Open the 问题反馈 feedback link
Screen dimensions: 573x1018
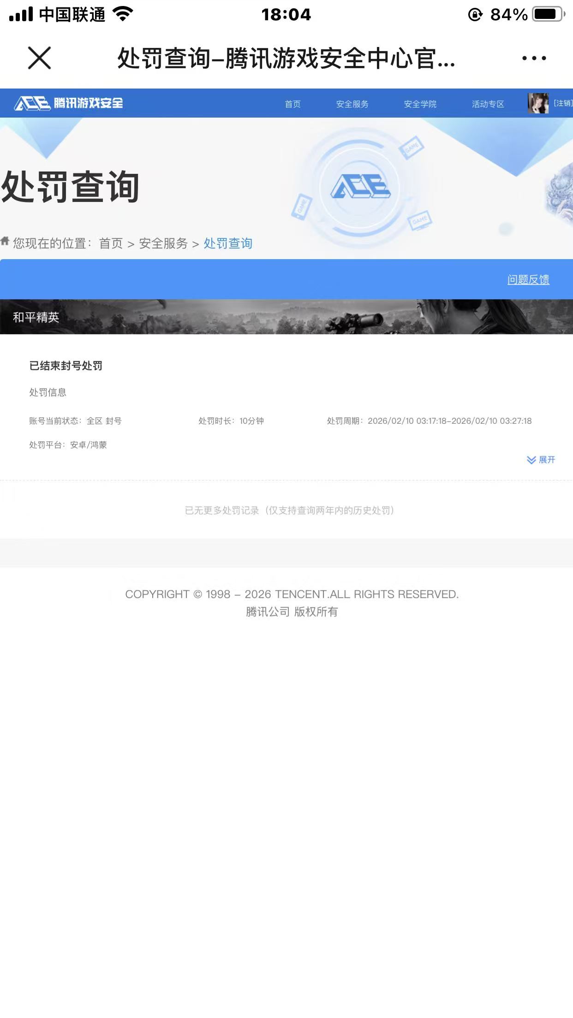[x=528, y=279]
